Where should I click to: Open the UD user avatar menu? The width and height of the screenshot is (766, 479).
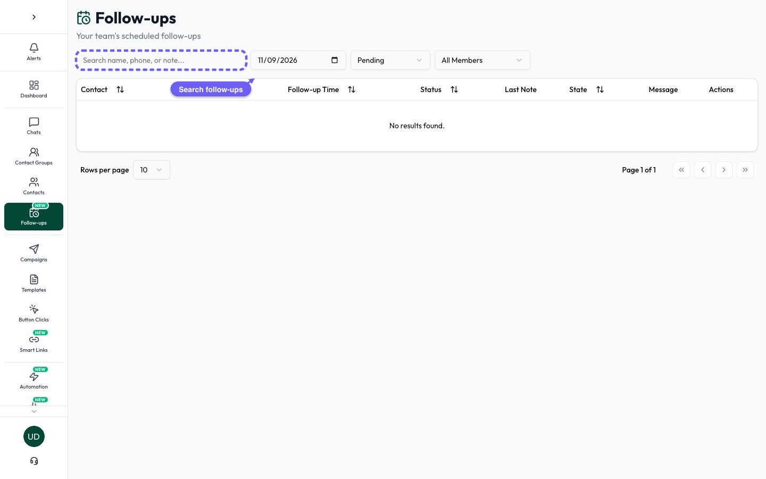(34, 436)
